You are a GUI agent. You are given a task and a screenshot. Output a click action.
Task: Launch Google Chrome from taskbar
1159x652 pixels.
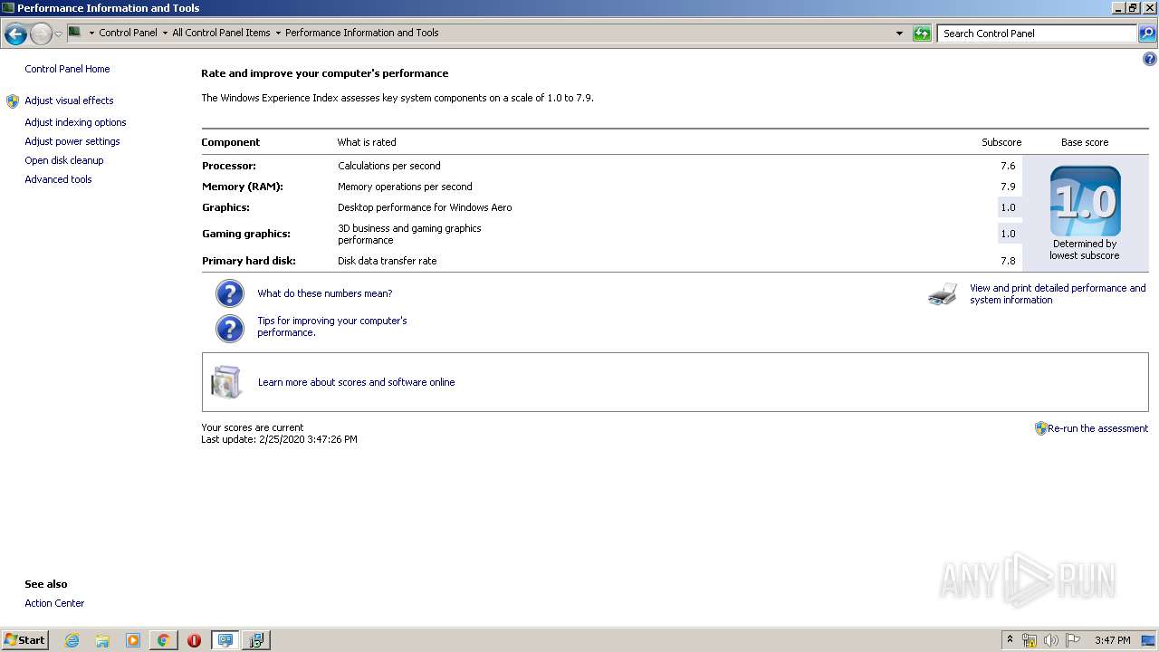coord(163,640)
